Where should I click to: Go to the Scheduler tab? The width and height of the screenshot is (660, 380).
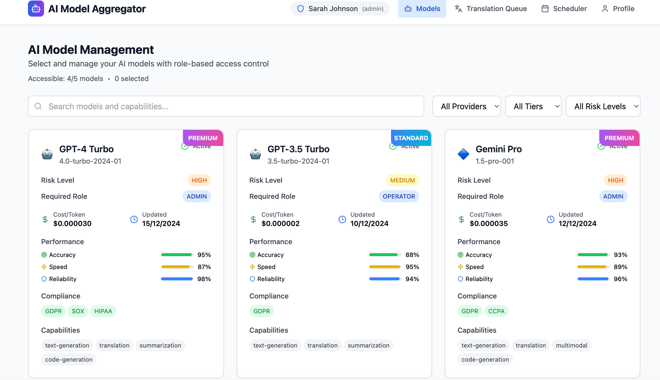click(x=564, y=9)
